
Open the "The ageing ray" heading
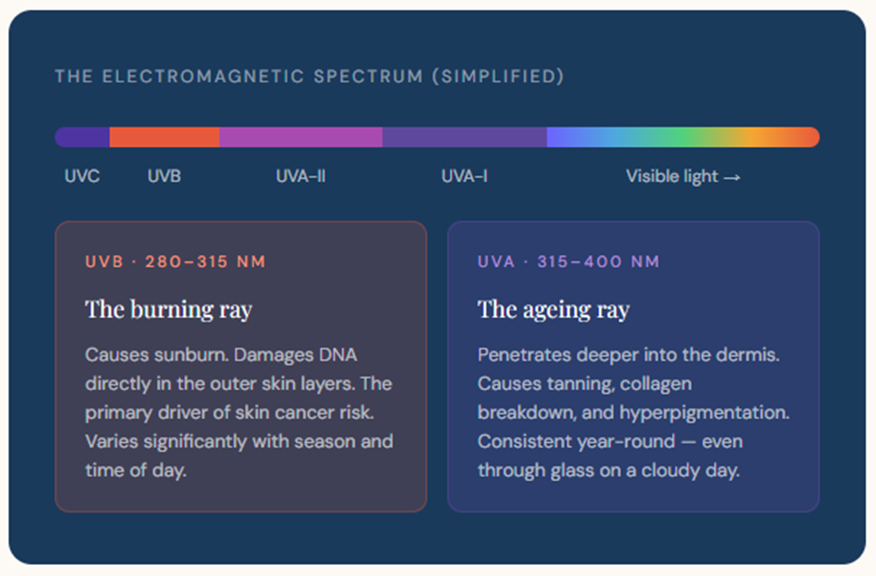pos(553,309)
